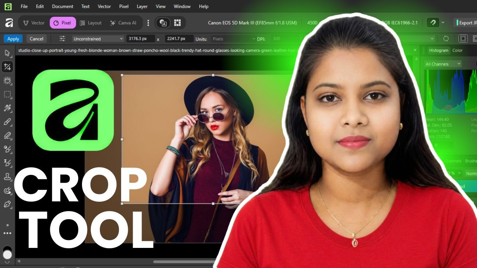This screenshot has width=477, height=268.
Task: Select the Paint Brush tool
Action: 7,122
